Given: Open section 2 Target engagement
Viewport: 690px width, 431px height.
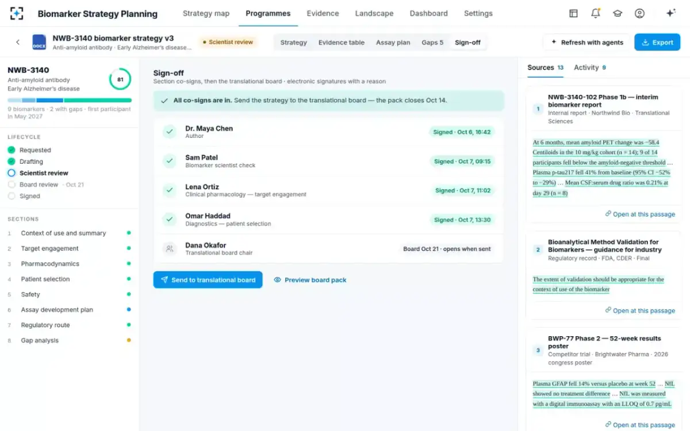Looking at the screenshot, I should pos(69,249).
